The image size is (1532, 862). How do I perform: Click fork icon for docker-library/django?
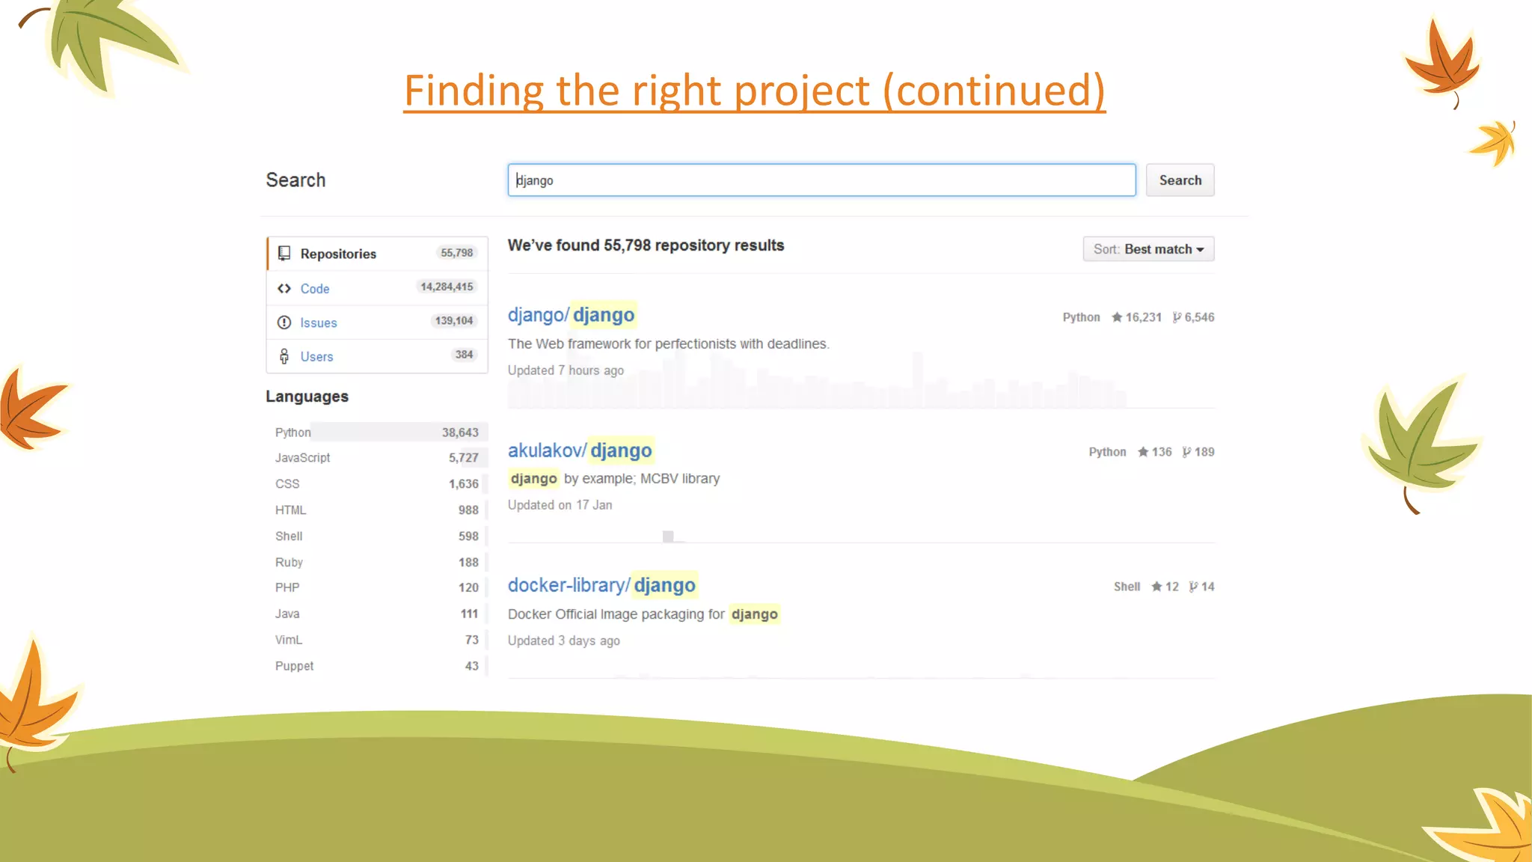[x=1193, y=587]
